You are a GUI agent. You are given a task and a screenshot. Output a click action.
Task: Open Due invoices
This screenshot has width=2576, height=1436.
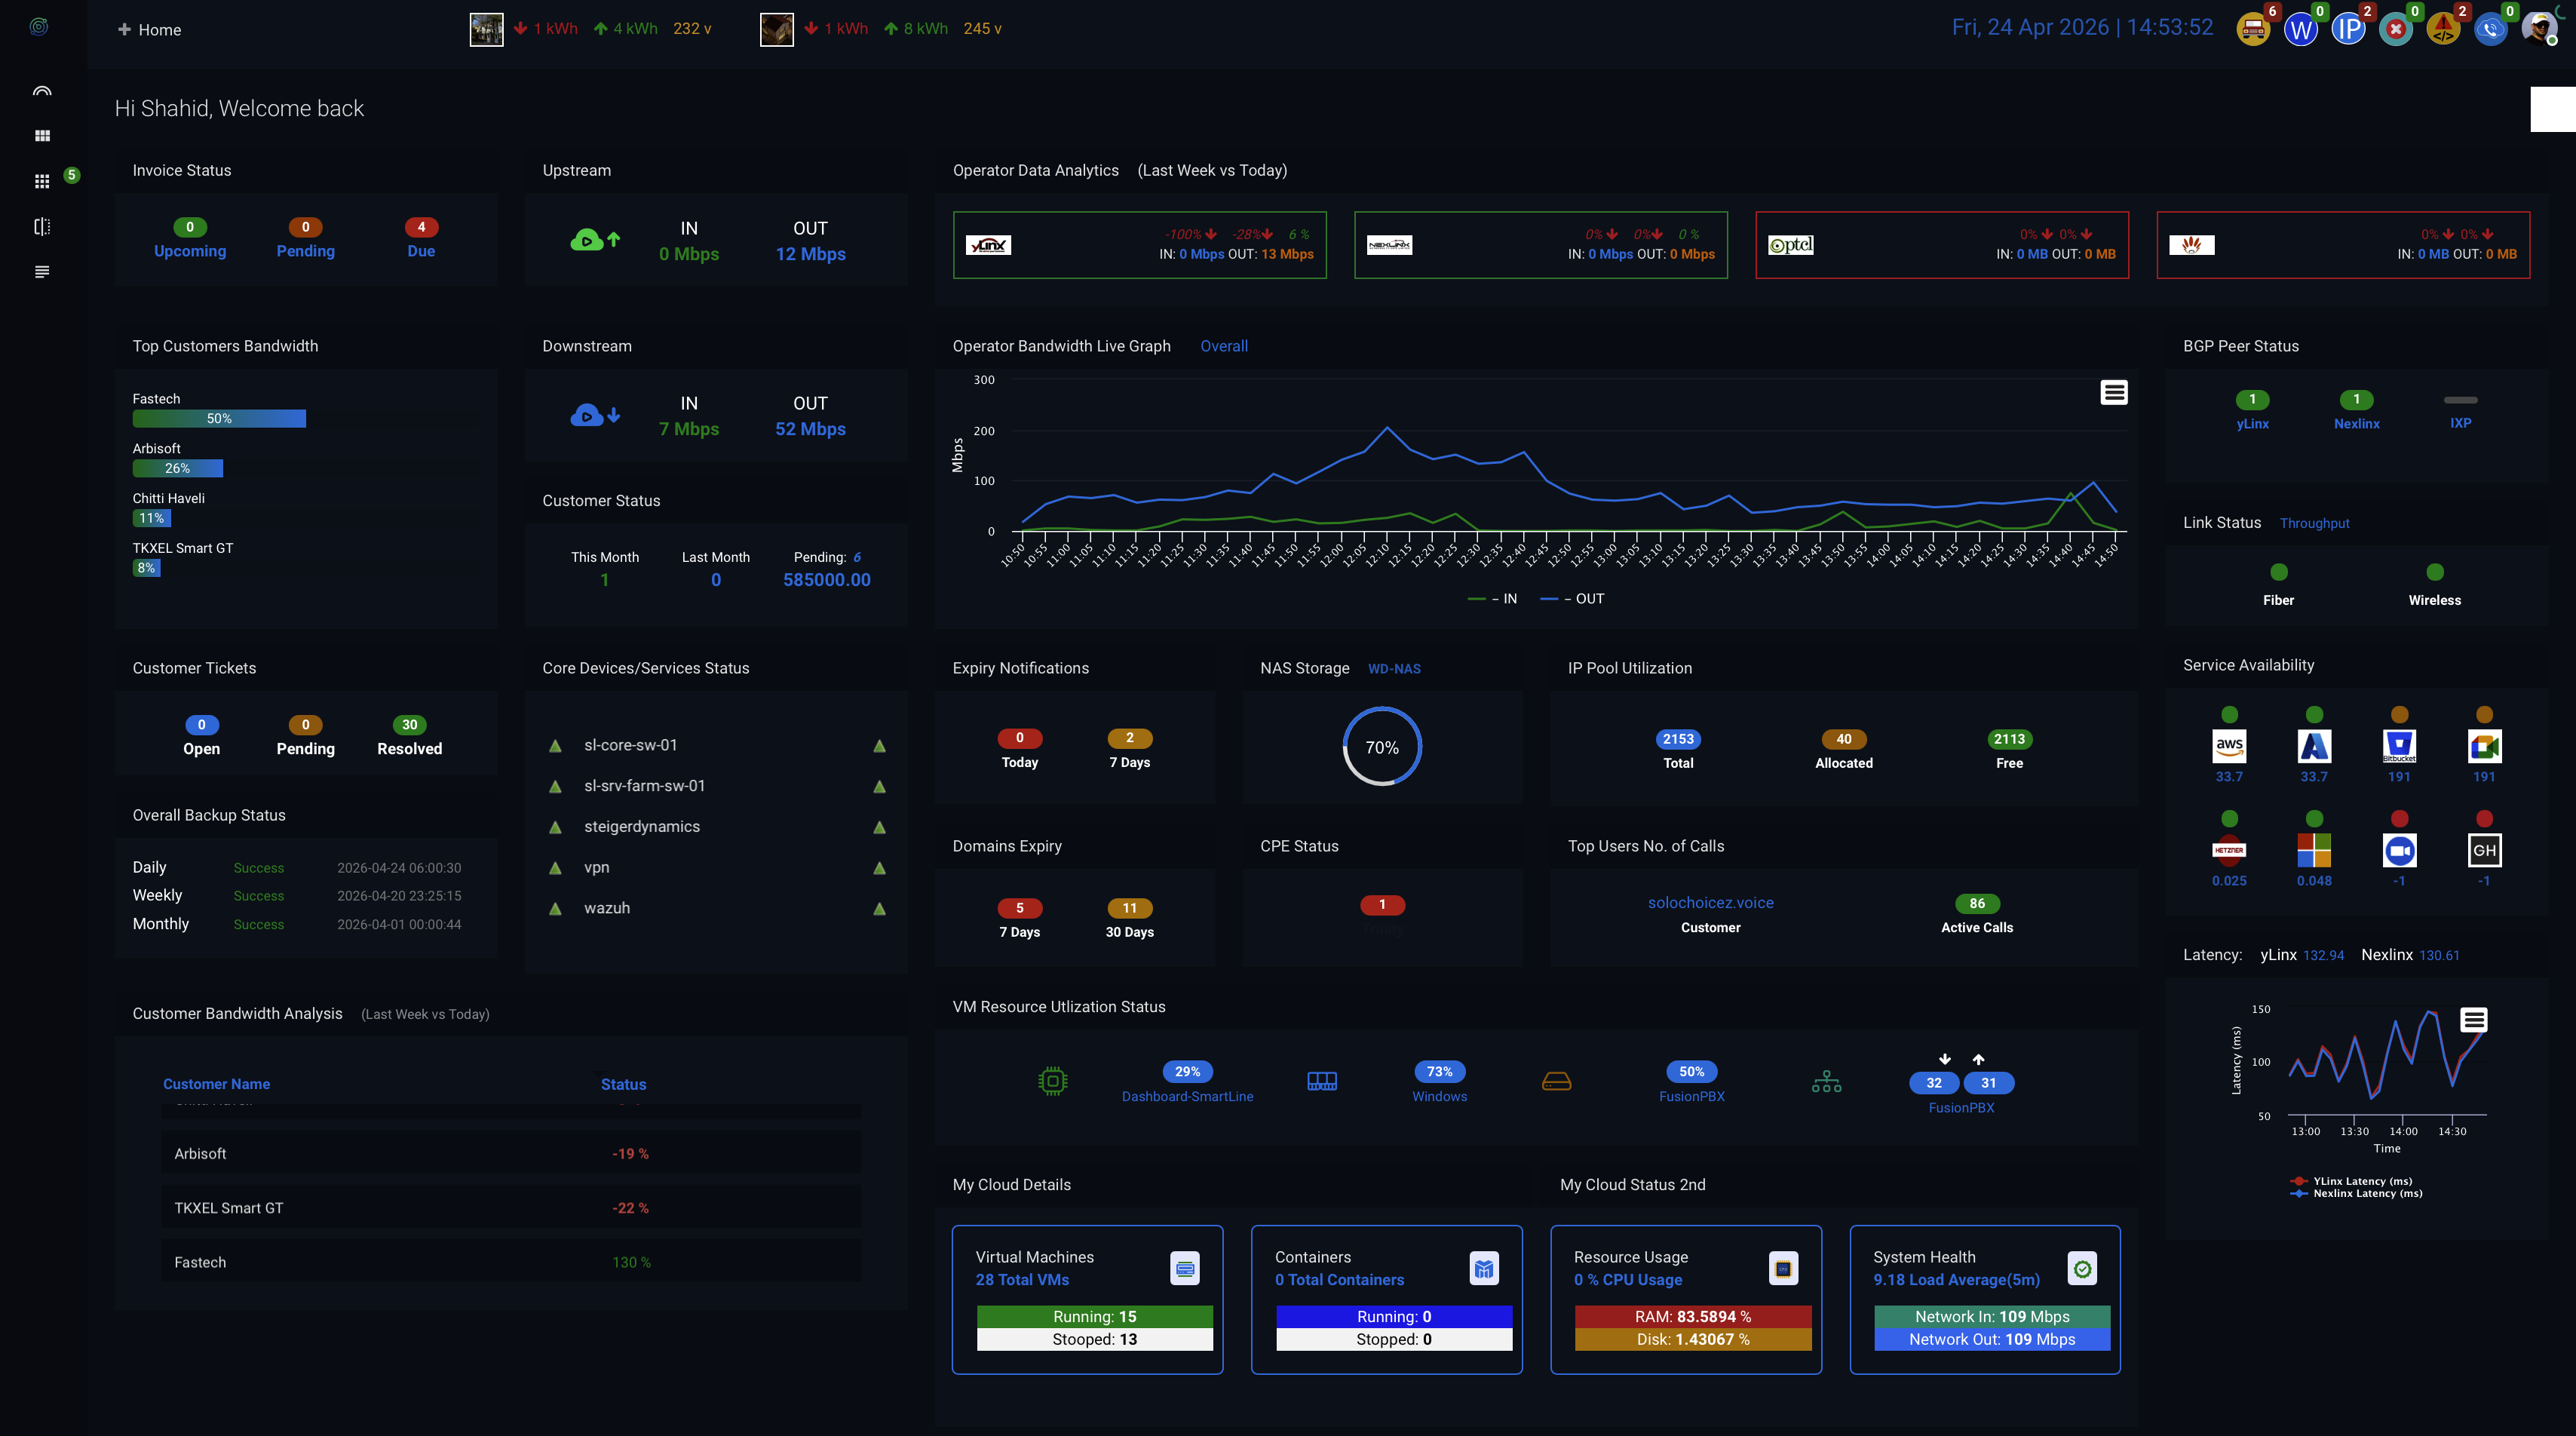421,240
